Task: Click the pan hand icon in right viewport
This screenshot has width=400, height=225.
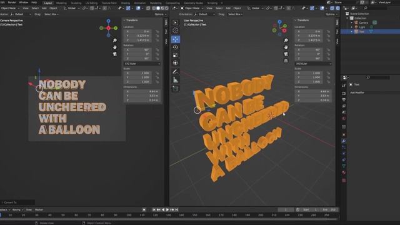Action: (x=286, y=47)
